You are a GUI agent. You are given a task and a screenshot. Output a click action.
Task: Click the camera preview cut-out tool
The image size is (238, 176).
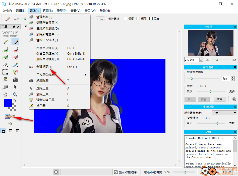15,79
